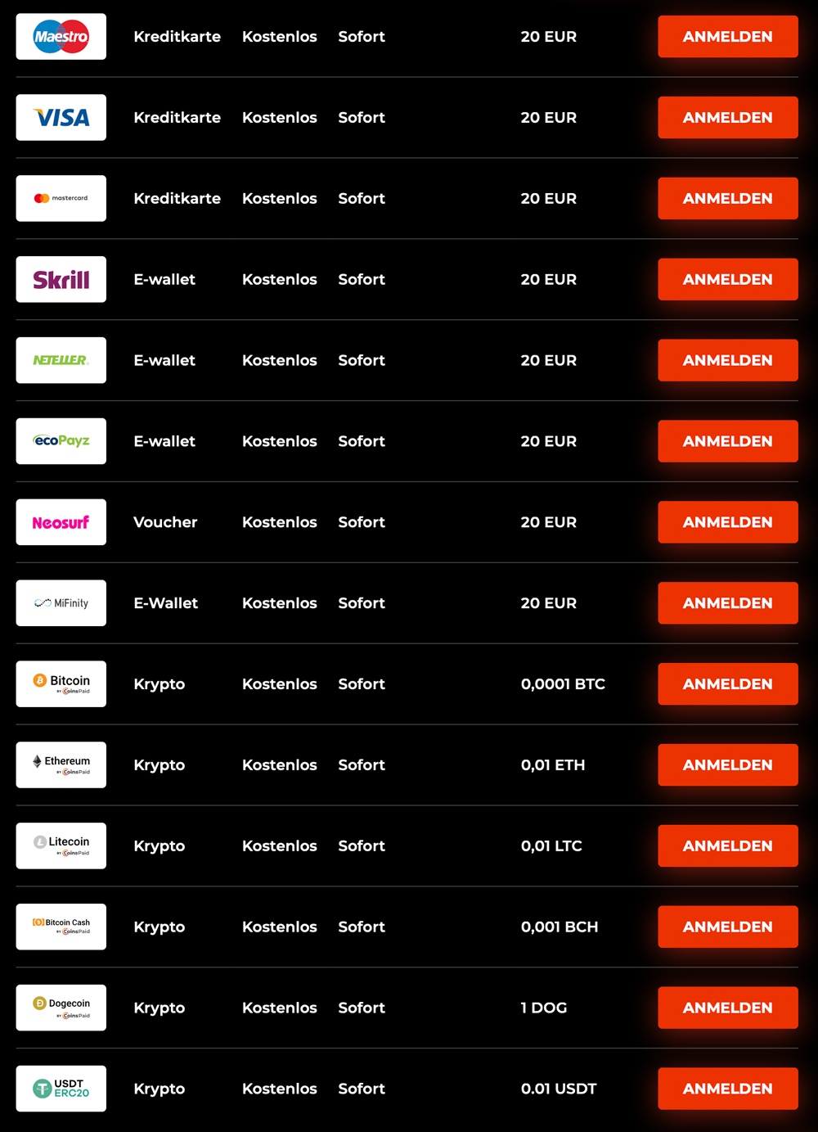Choose the Bitcoin CoinsPaid logo
Image resolution: width=818 pixels, height=1132 pixels.
coord(61,684)
